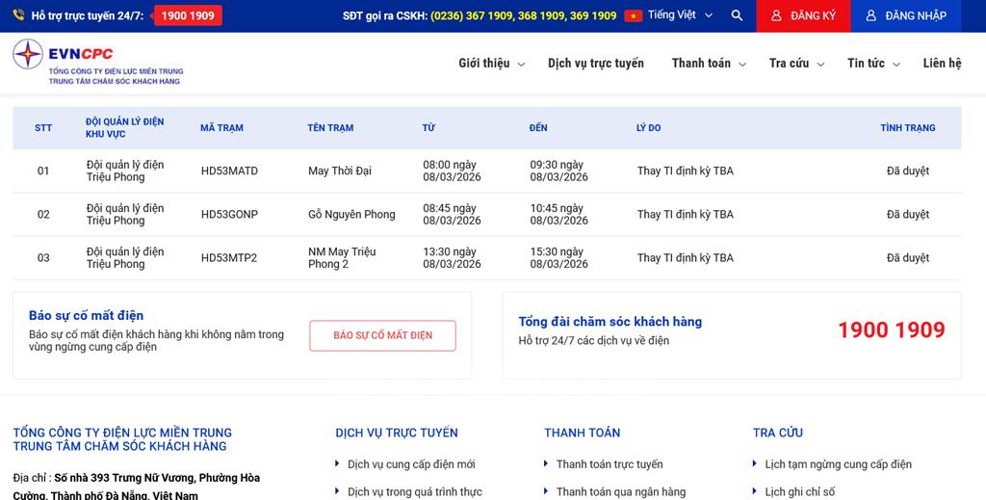
Task: Click the user icon beside ĐĂNG NHẬP
Action: click(870, 15)
